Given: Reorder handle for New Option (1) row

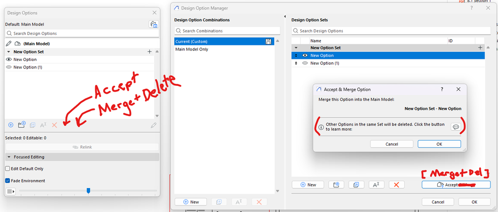Looking at the screenshot, I should coord(296,63).
